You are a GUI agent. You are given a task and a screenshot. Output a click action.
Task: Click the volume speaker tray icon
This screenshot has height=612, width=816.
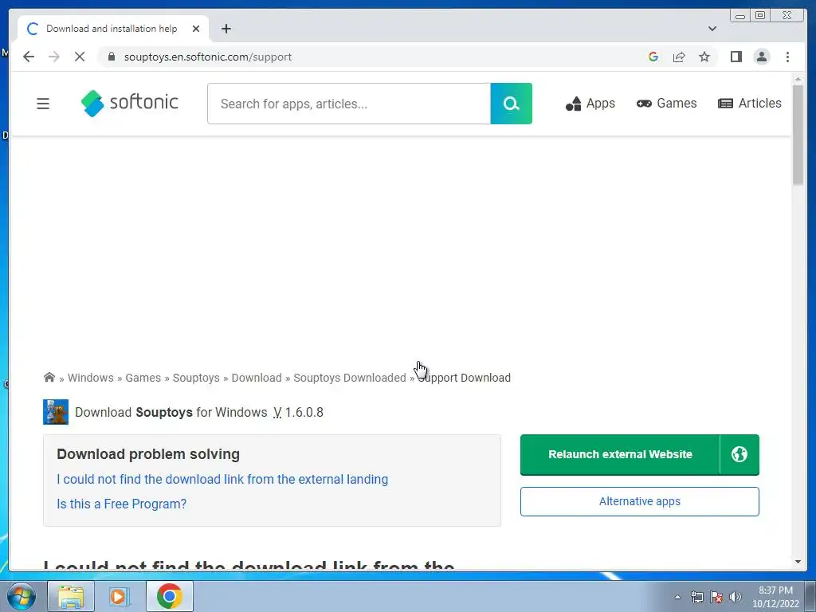[736, 597]
